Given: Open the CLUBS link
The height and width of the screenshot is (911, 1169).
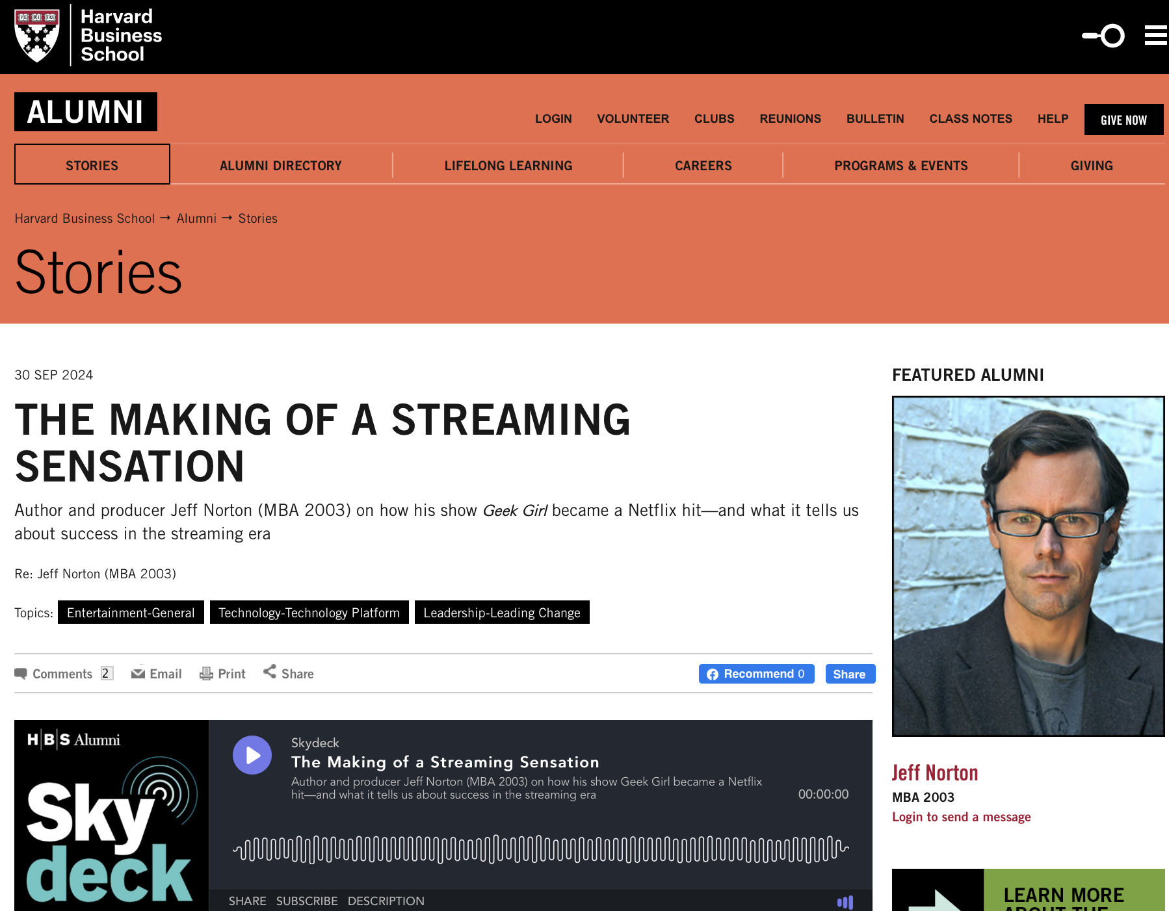Looking at the screenshot, I should point(715,119).
